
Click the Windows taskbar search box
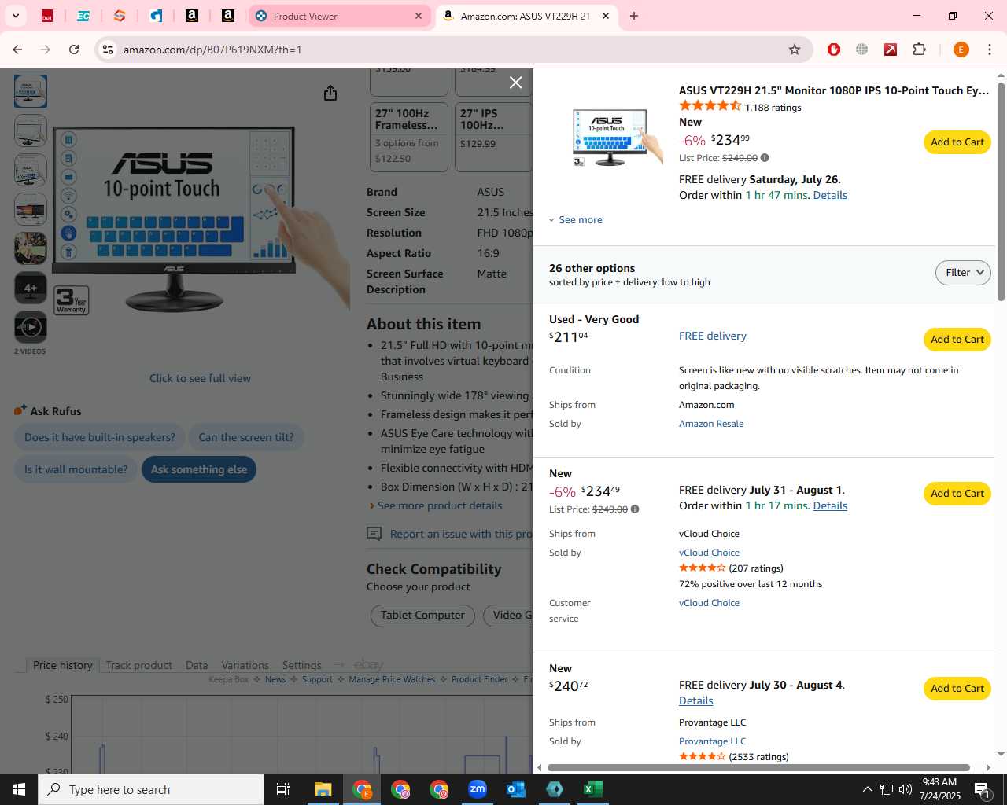151,789
